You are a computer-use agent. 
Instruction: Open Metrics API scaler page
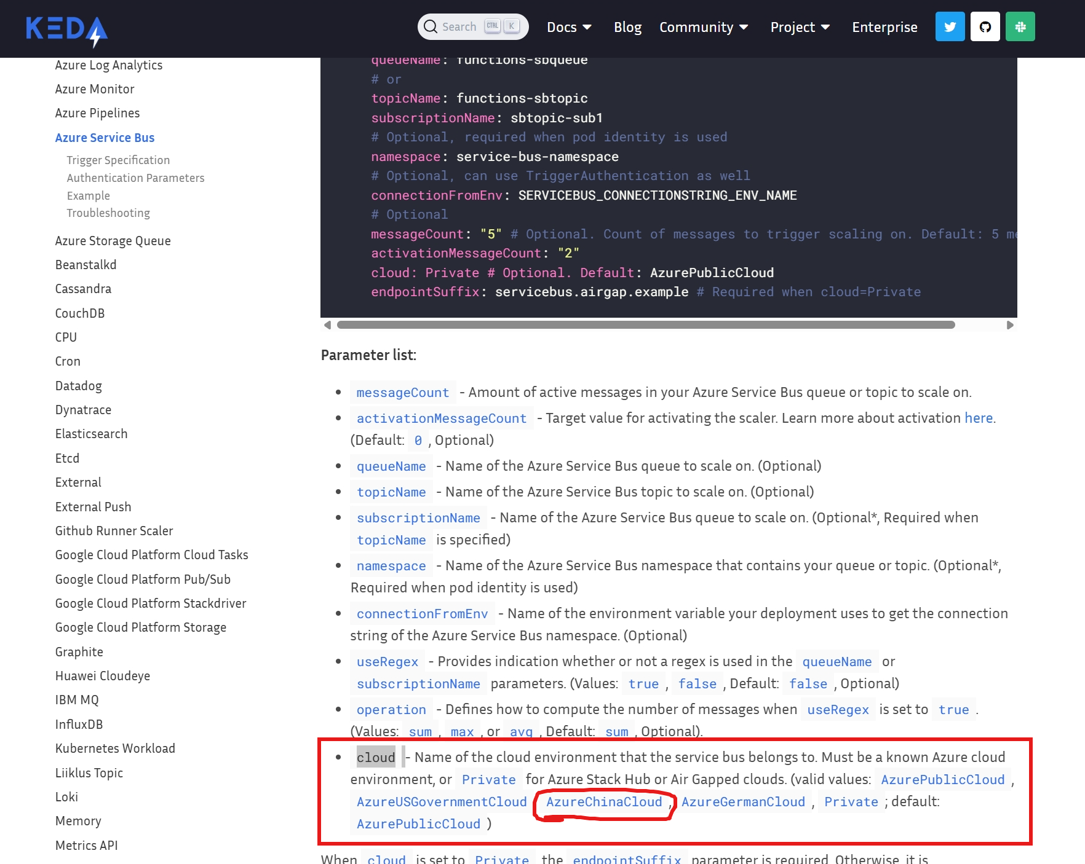point(86,846)
